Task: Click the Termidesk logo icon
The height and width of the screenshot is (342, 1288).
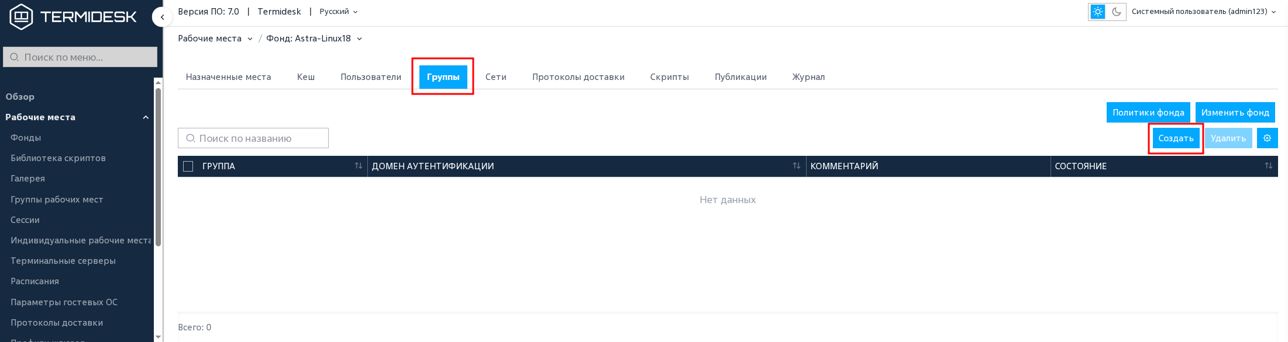Action: tap(21, 17)
